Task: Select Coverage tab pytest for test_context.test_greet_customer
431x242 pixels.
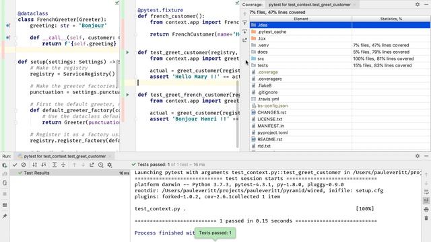Action: (x=310, y=5)
